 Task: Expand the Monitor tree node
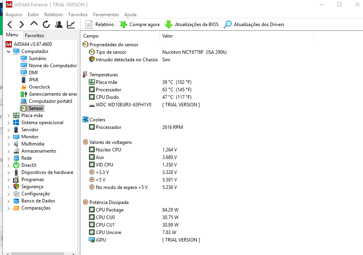point(9,137)
